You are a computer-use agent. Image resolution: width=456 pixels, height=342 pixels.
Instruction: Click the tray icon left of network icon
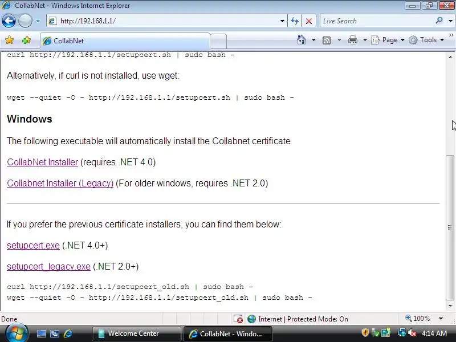pyautogui.click(x=386, y=333)
